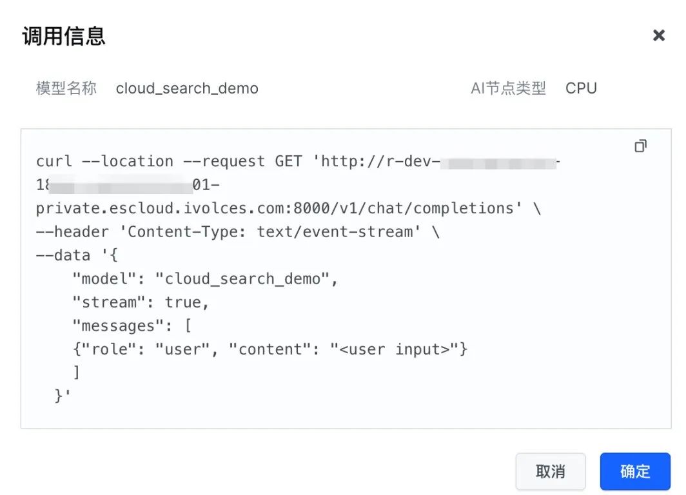Confirm with the 确定 button
The height and width of the screenshot is (495, 686).
tap(635, 471)
